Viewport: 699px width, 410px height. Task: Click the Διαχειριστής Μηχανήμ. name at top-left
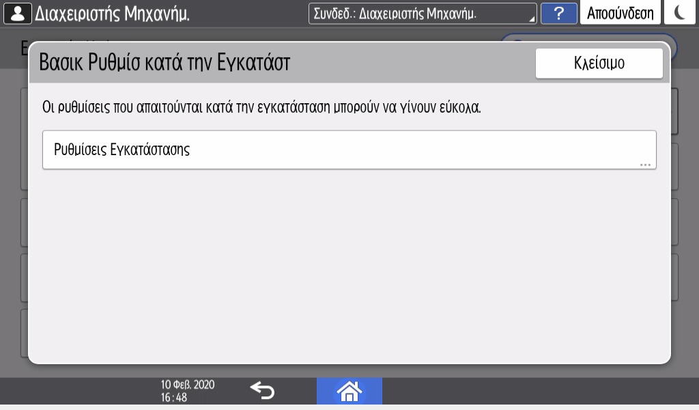click(x=112, y=14)
